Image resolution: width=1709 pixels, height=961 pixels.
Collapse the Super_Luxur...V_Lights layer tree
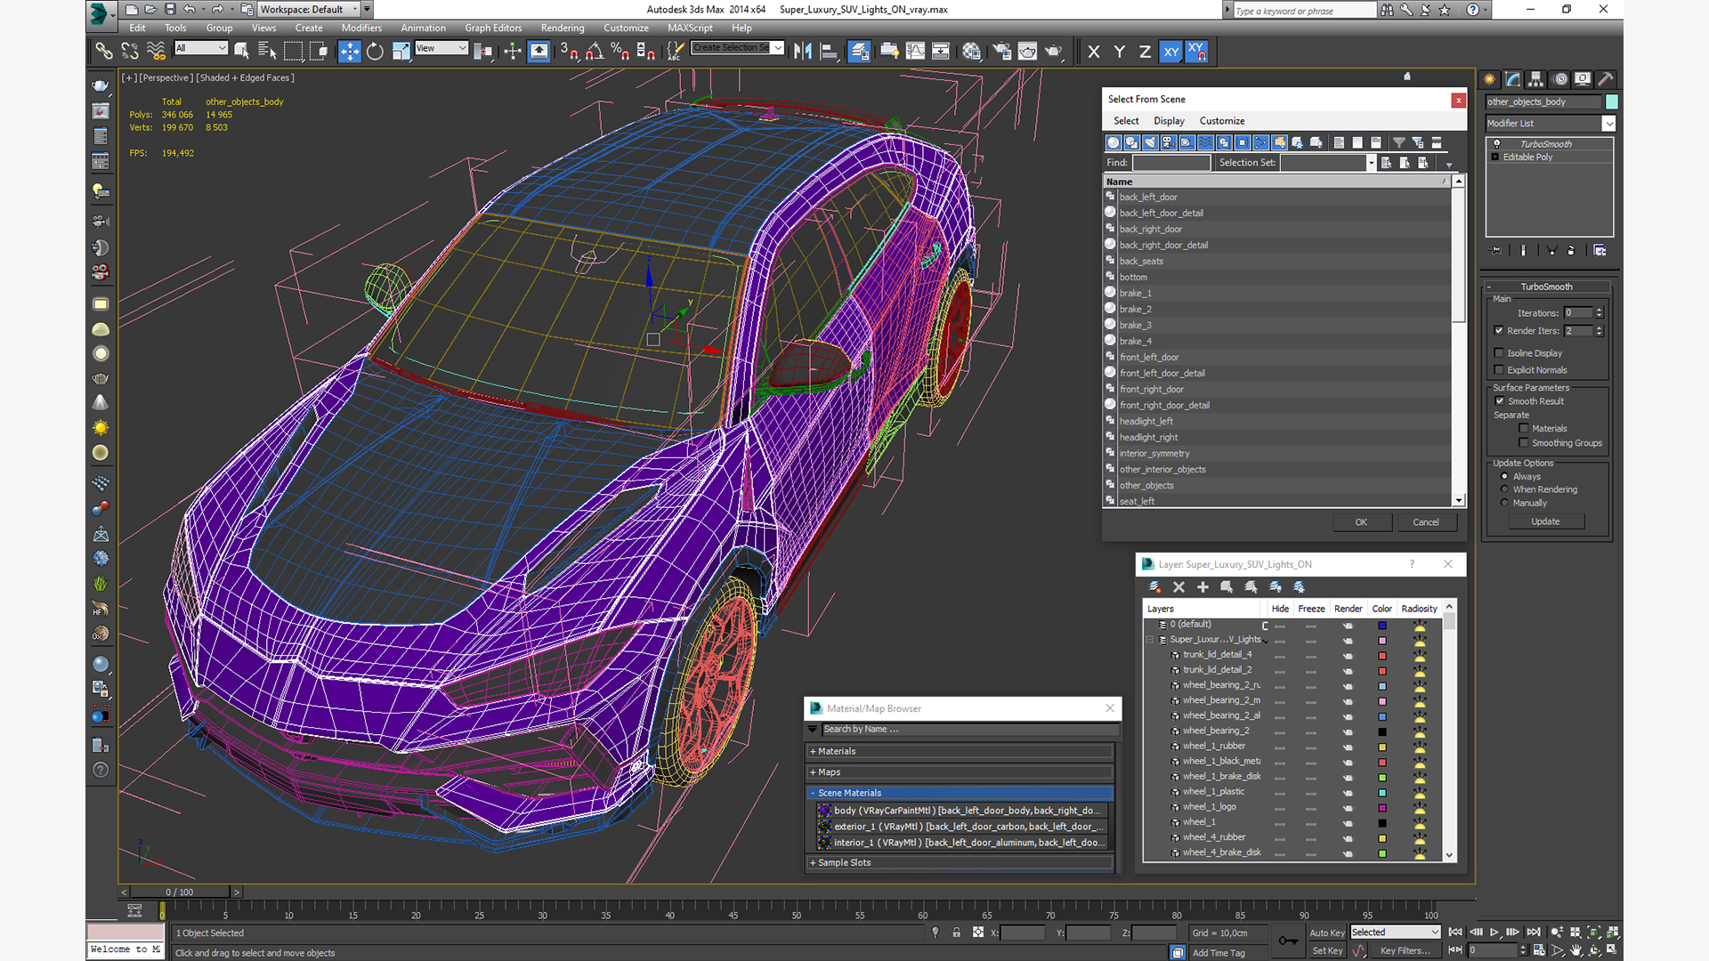[x=1149, y=640]
